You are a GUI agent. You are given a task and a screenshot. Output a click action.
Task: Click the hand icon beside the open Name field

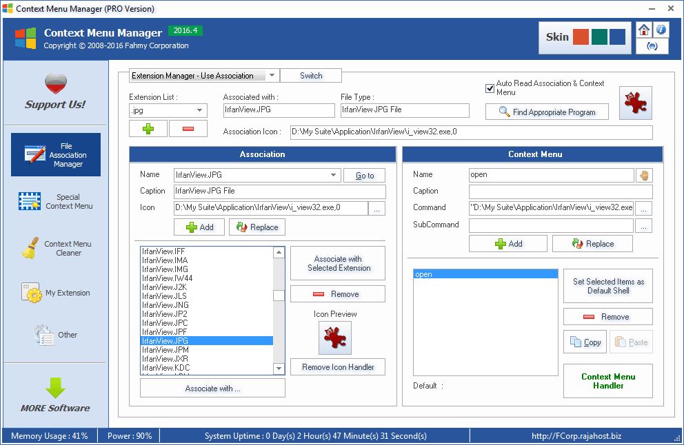(645, 174)
